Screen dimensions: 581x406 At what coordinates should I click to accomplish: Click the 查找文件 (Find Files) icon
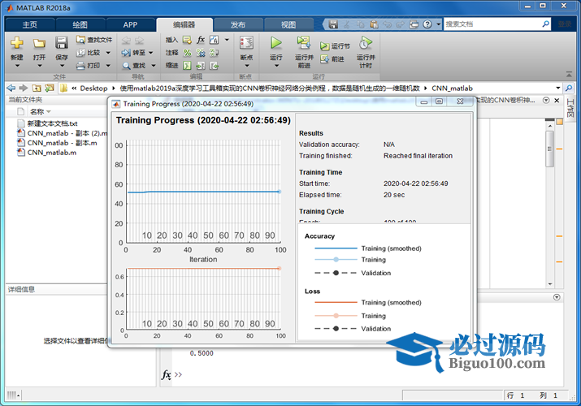(x=93, y=39)
